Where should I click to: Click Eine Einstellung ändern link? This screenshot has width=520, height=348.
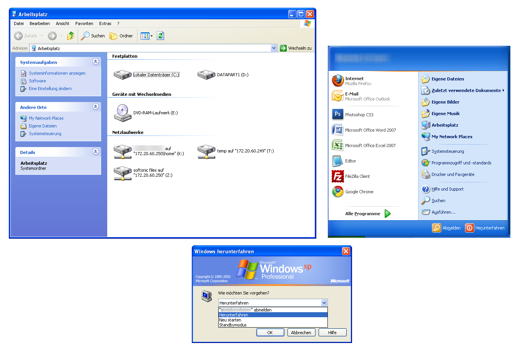pos(50,89)
